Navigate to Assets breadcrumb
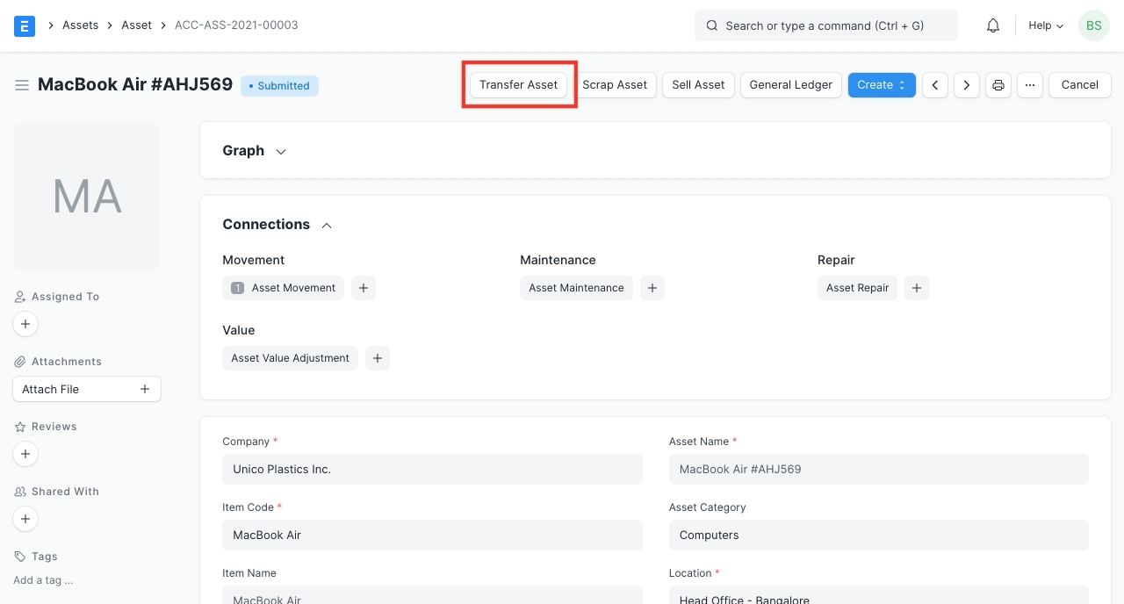This screenshot has height=604, width=1124. pyautogui.click(x=80, y=25)
